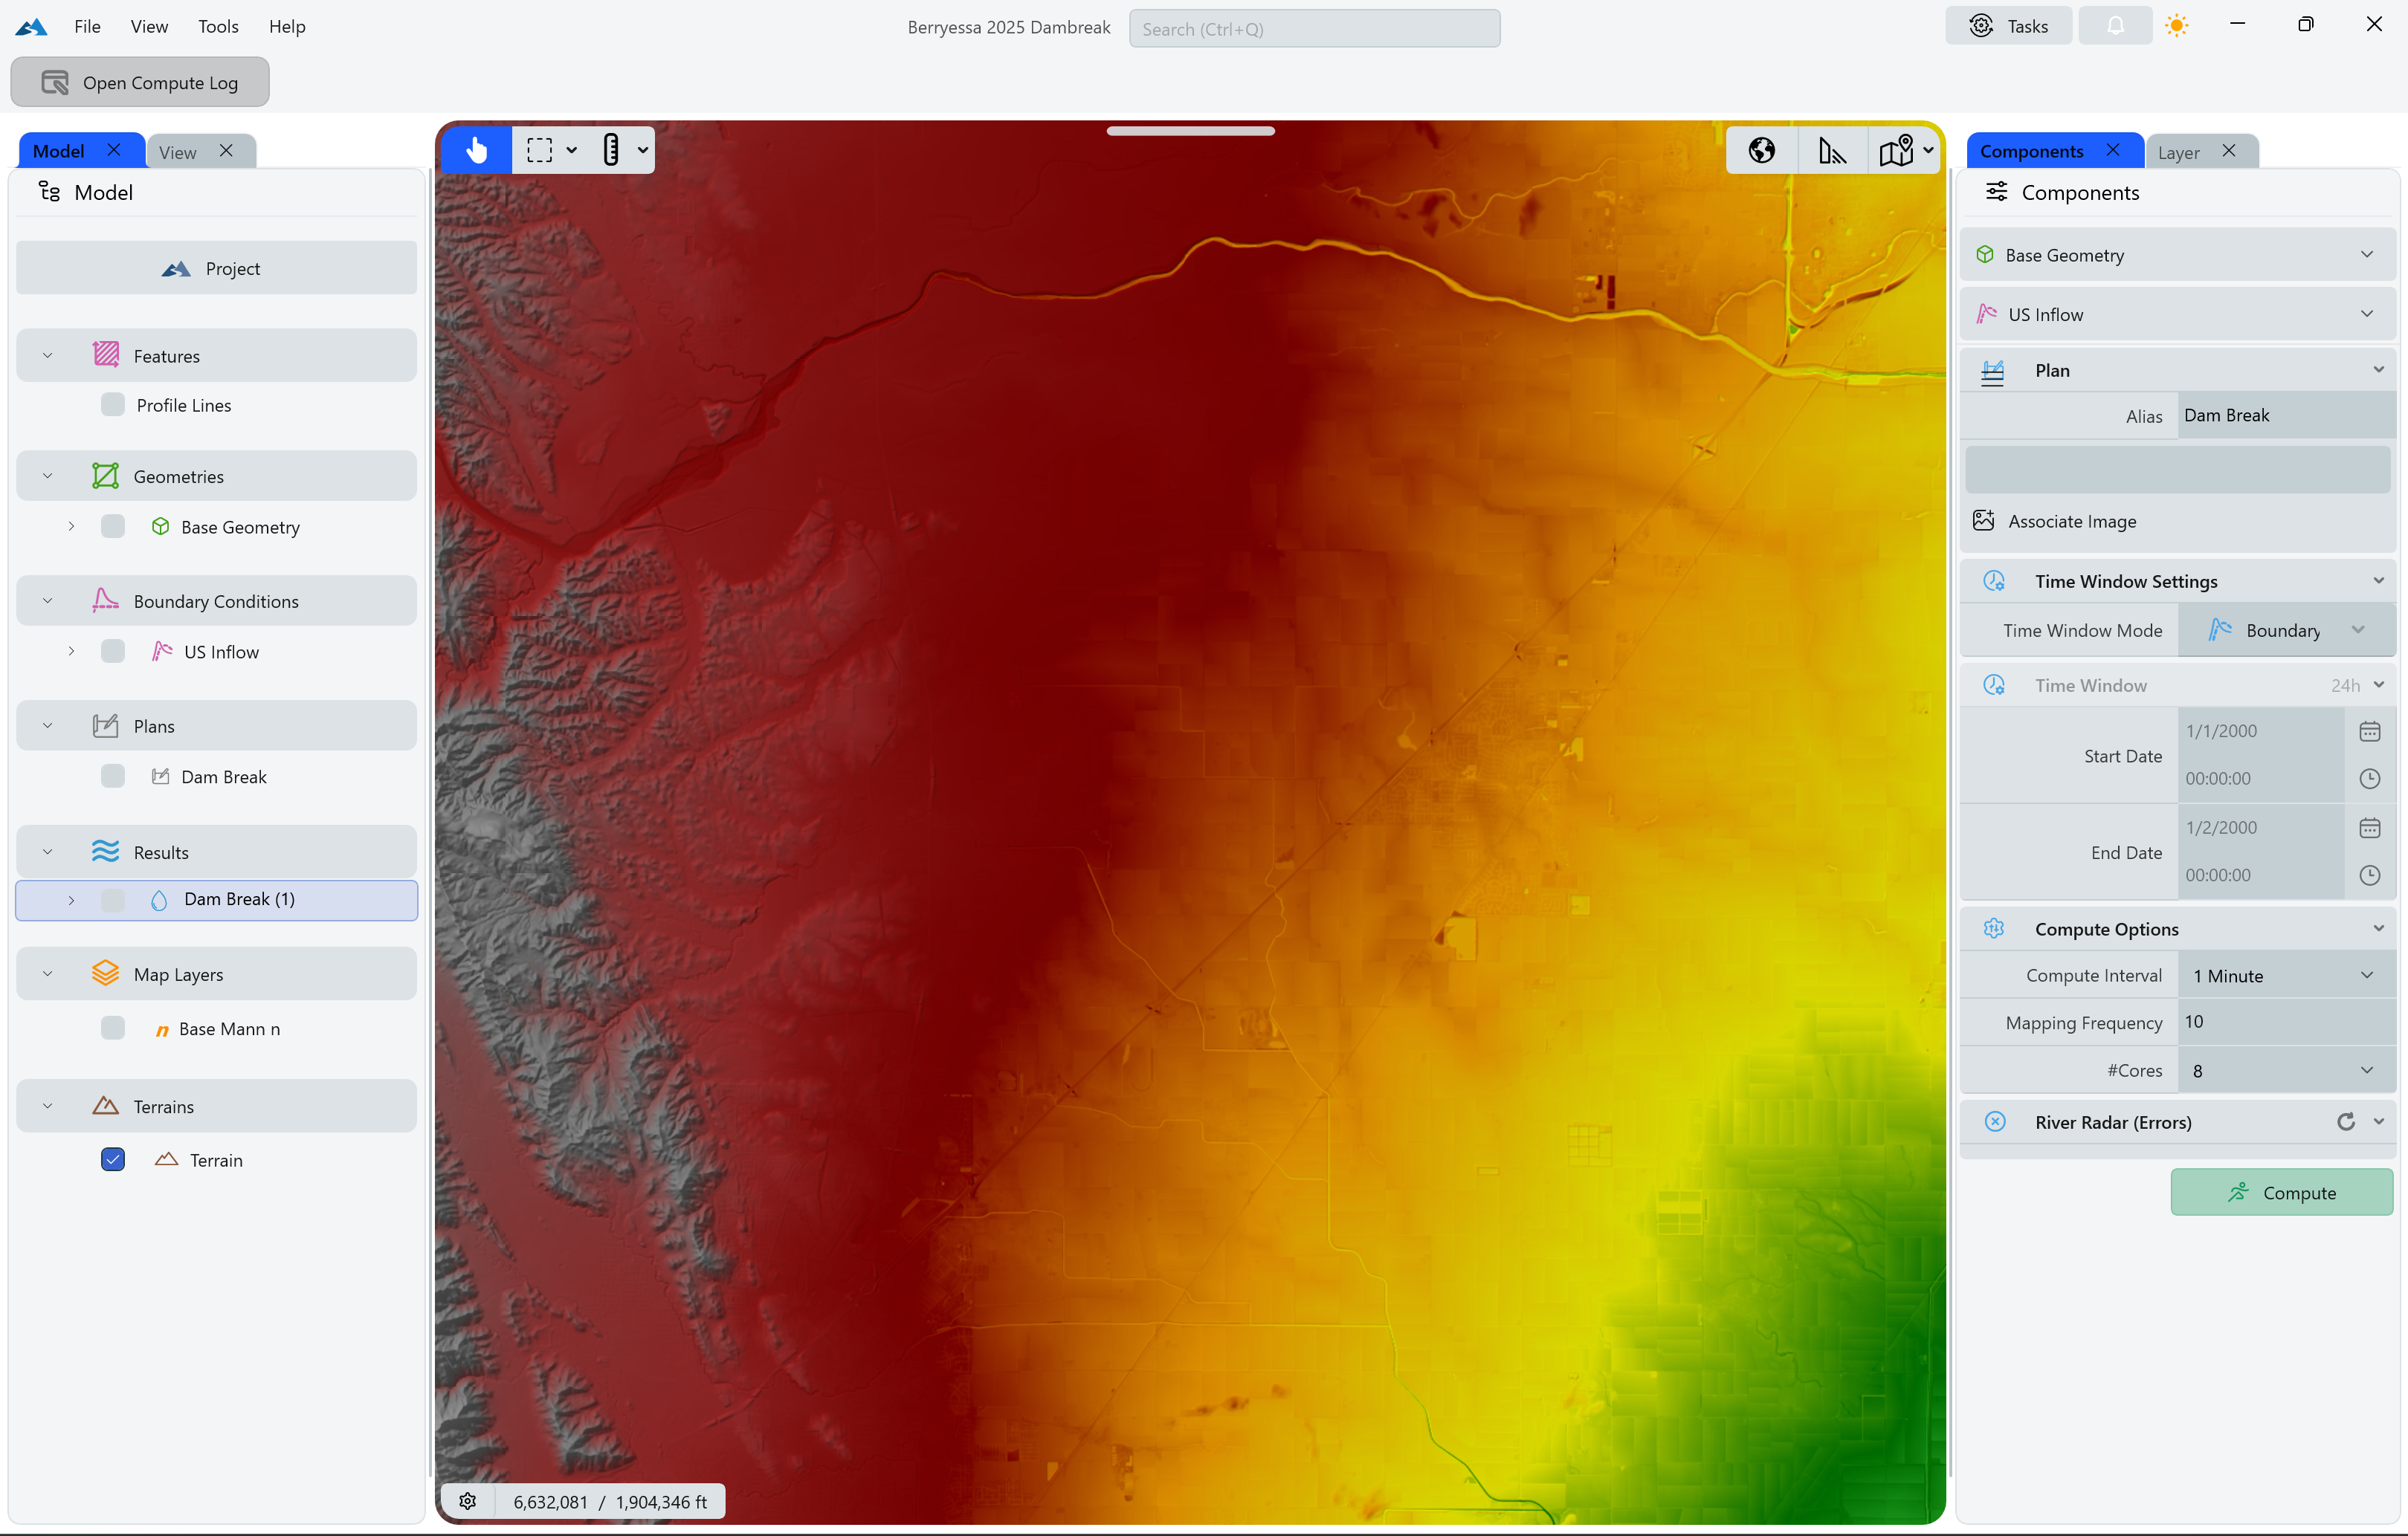
Task: Open the map location layers icon
Action: 1896,150
